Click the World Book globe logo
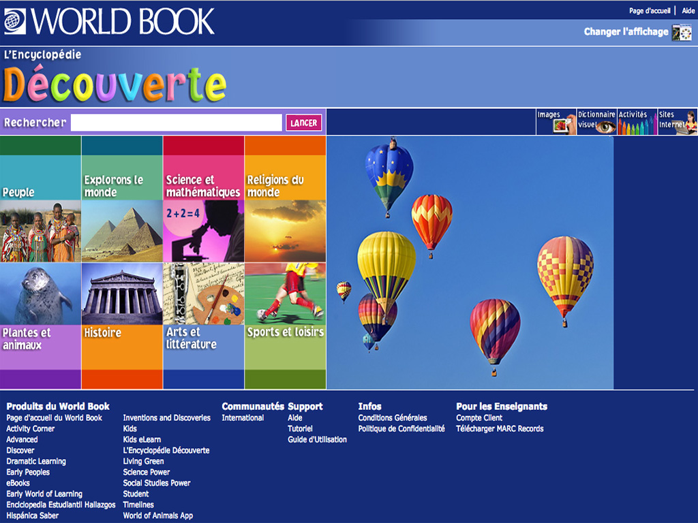698x523 pixels. tap(15, 21)
